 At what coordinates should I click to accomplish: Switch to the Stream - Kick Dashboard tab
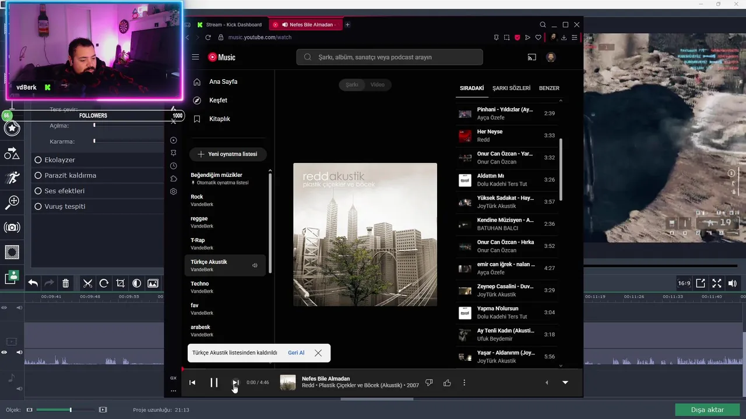(230, 24)
